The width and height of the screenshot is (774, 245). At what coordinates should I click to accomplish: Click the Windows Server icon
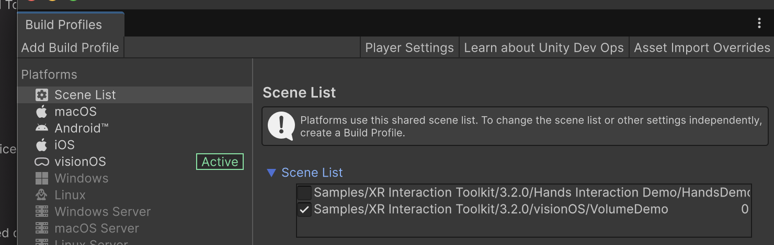[x=41, y=212]
